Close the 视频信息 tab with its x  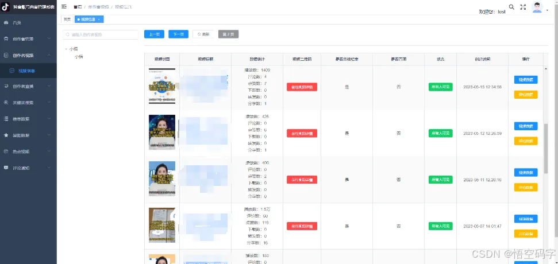coord(99,20)
